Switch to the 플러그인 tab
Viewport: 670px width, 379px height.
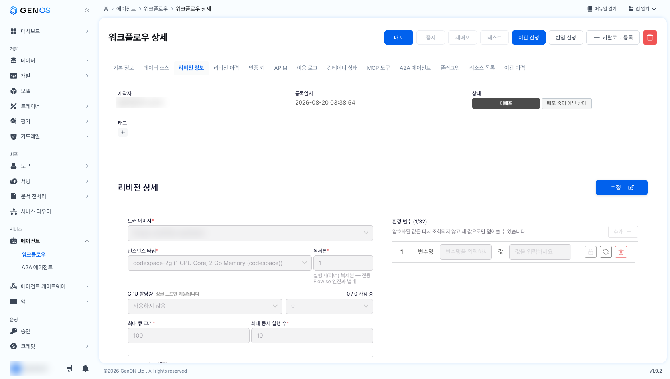click(x=450, y=68)
